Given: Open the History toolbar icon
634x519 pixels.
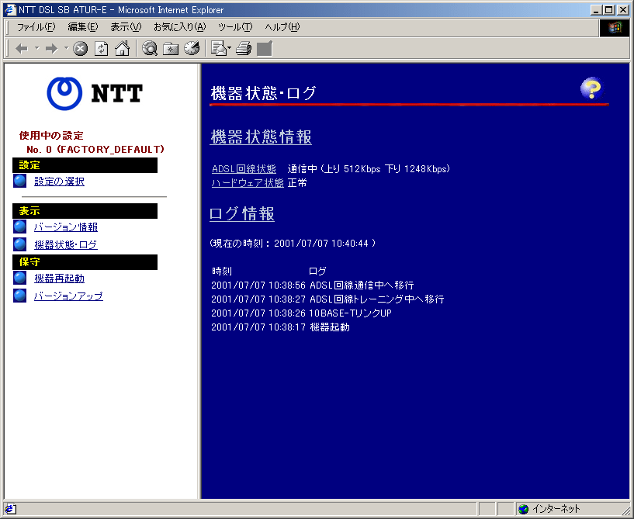Looking at the screenshot, I should (x=192, y=49).
